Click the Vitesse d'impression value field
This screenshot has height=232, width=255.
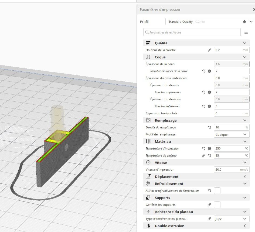tap(232, 170)
